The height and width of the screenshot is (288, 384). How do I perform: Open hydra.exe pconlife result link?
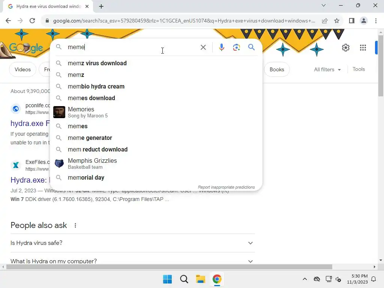(x=30, y=123)
